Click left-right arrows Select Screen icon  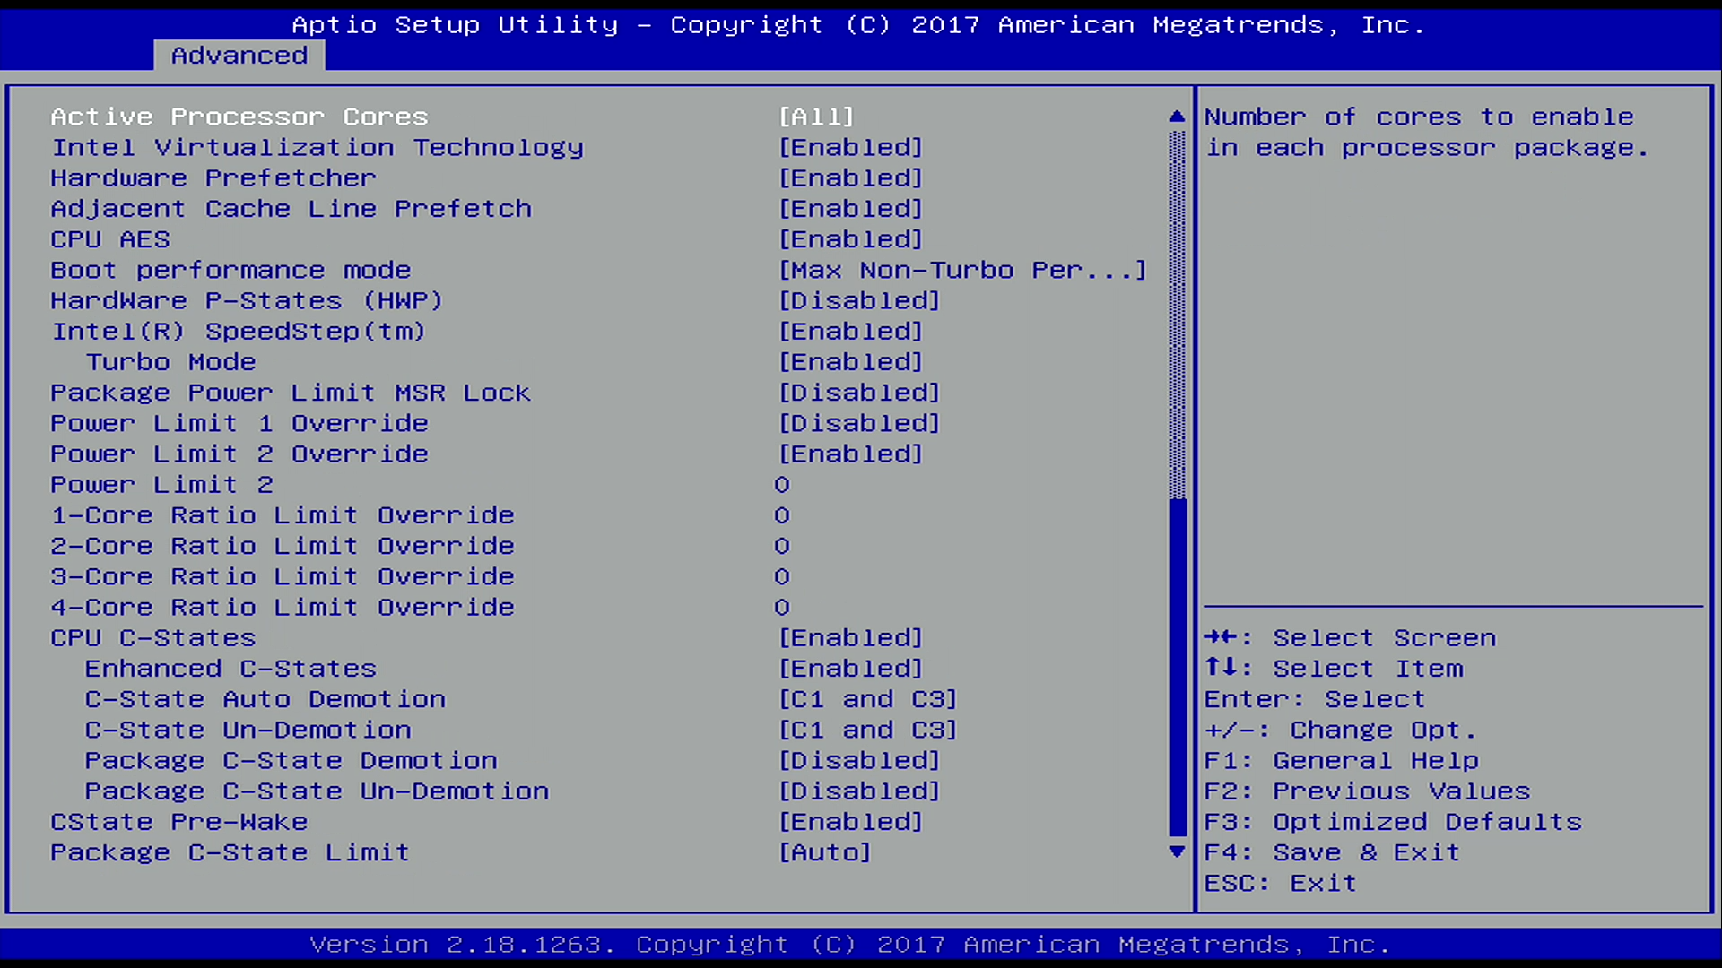click(x=1221, y=637)
